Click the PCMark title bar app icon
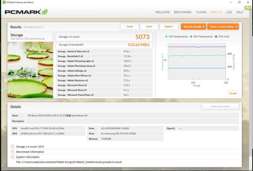 pos(4,2)
